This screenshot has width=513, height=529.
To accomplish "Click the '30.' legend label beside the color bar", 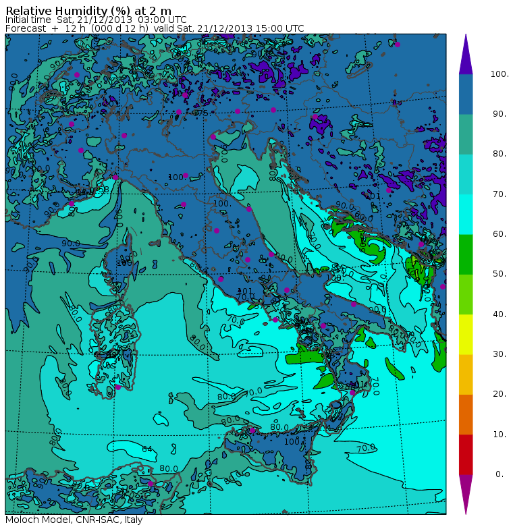I will pos(500,354).
